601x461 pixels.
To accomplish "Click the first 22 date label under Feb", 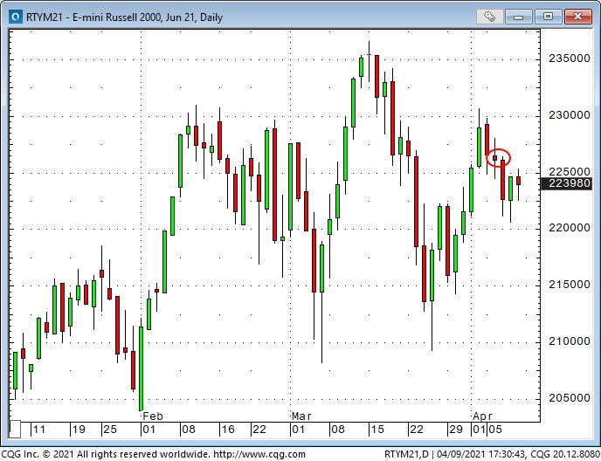I will [x=259, y=430].
